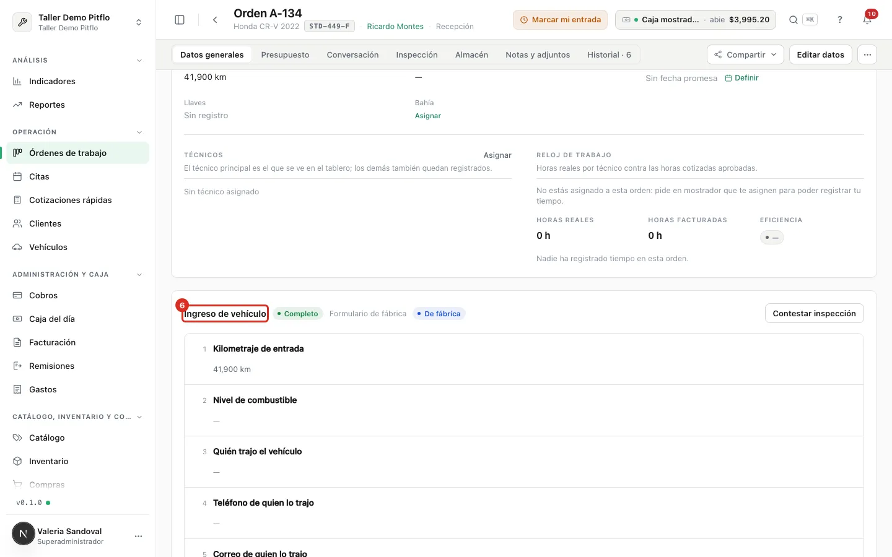The height and width of the screenshot is (557, 892).
Task: Click the Reportes trend icon
Action: pyautogui.click(x=17, y=105)
